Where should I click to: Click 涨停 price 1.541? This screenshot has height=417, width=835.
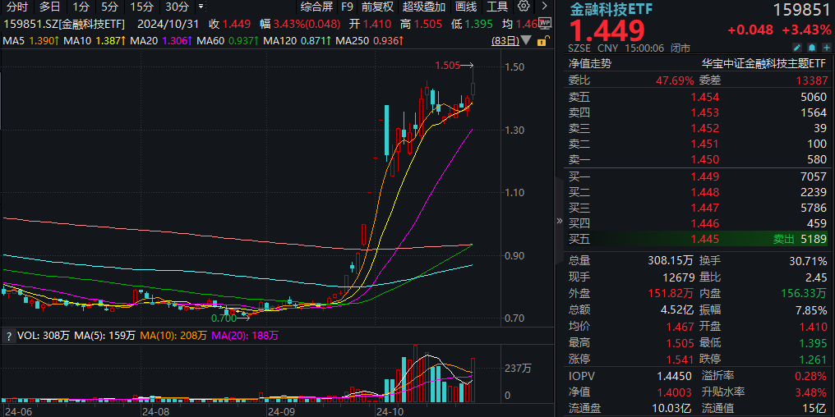tap(680, 359)
